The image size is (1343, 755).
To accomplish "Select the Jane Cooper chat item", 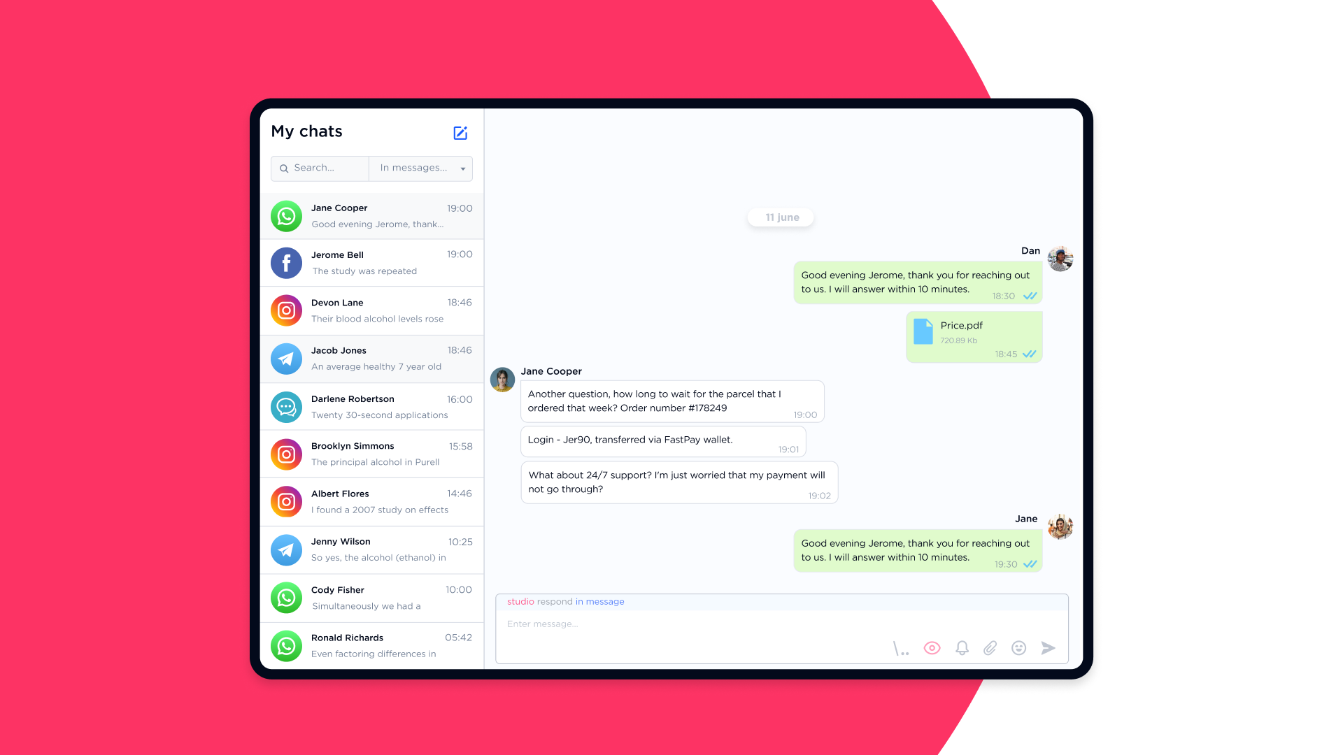I will pos(371,215).
